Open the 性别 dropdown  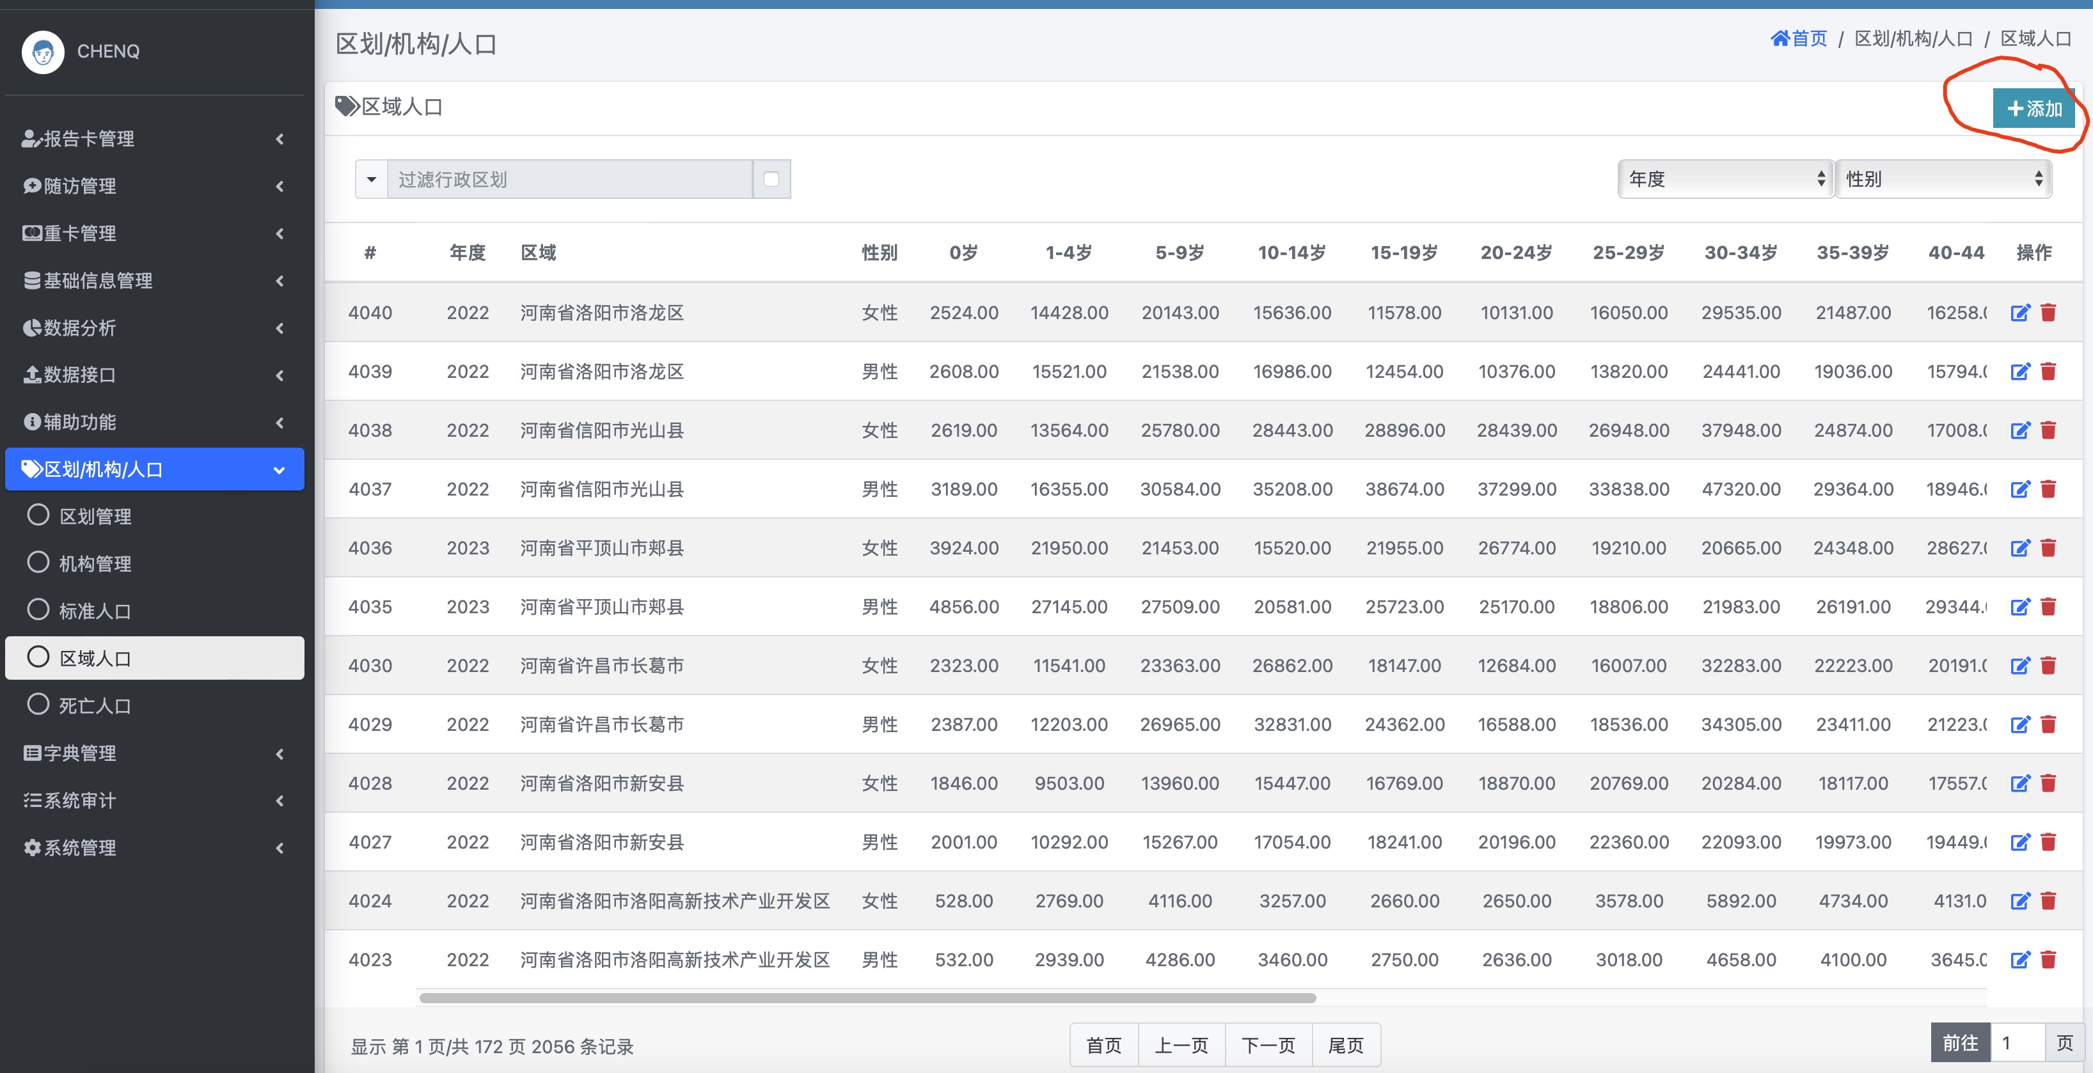pyautogui.click(x=1943, y=180)
